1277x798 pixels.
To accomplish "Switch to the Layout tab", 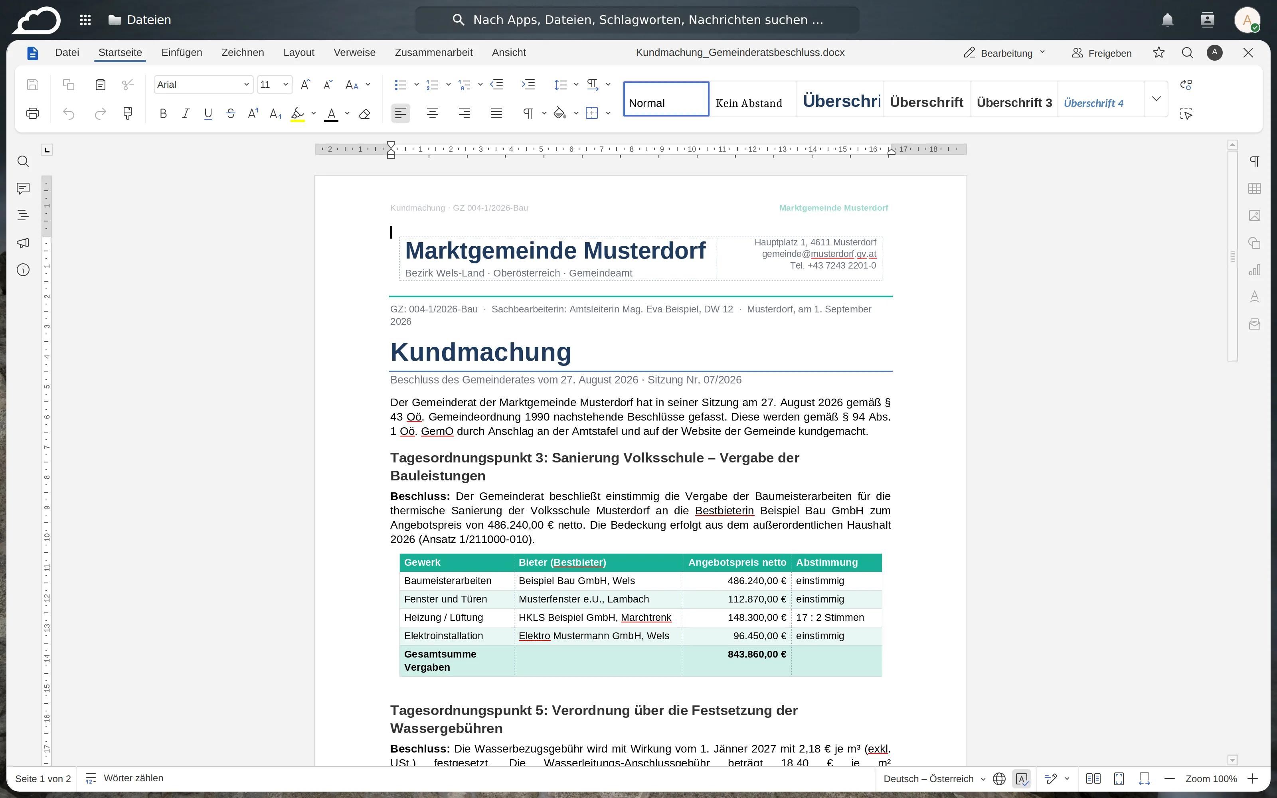I will tap(298, 53).
